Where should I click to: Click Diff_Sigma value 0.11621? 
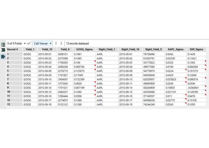(196, 58)
